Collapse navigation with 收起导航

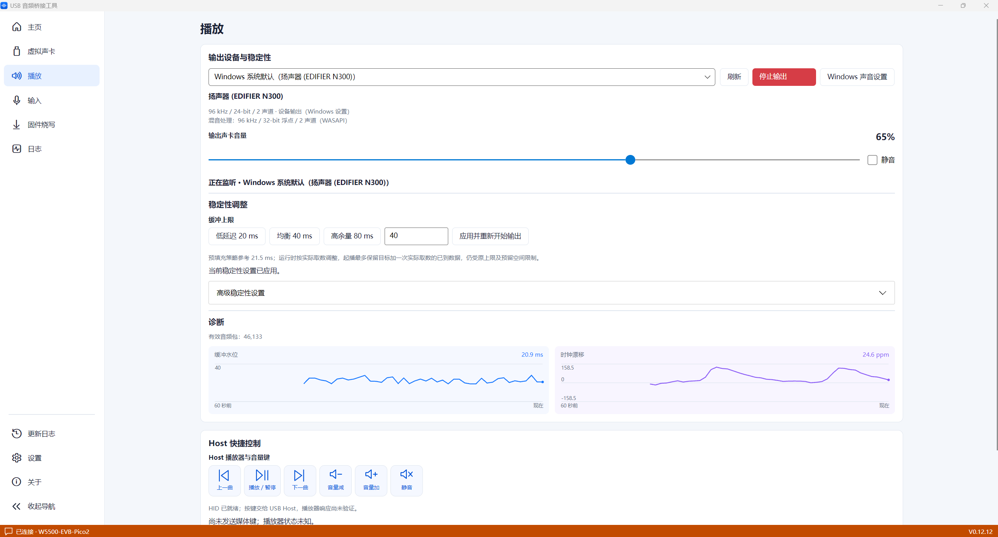[x=52, y=506]
